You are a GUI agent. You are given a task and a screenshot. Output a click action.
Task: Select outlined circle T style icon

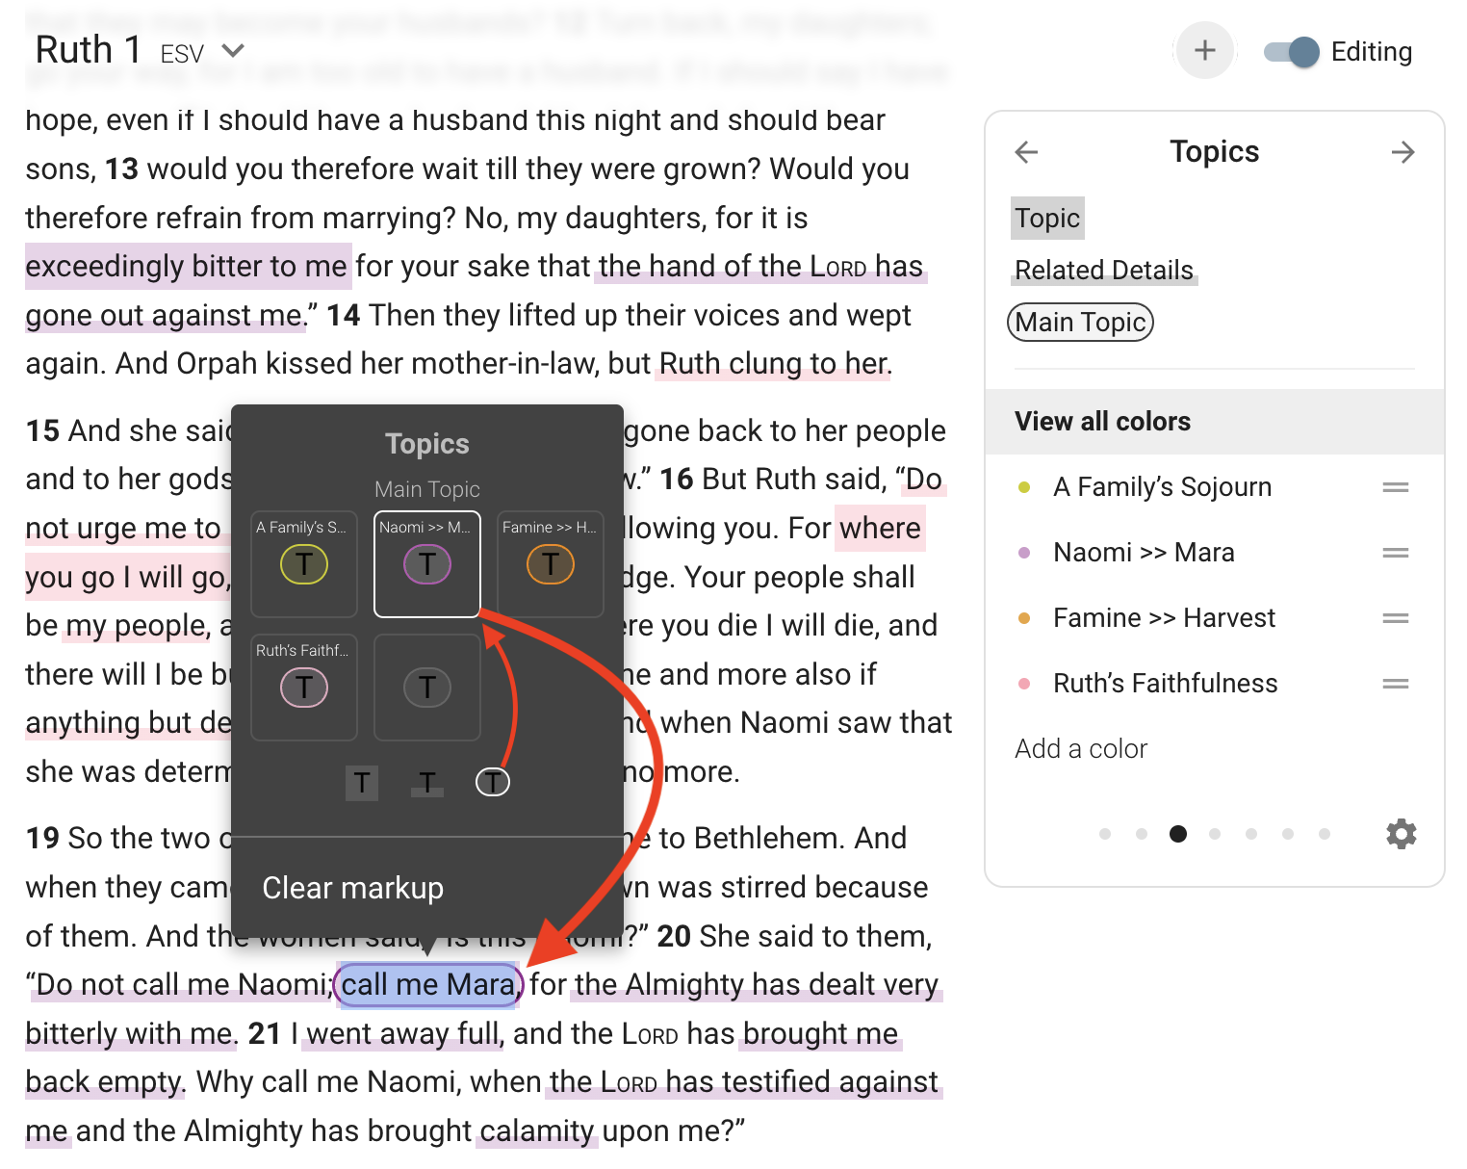coord(493,783)
